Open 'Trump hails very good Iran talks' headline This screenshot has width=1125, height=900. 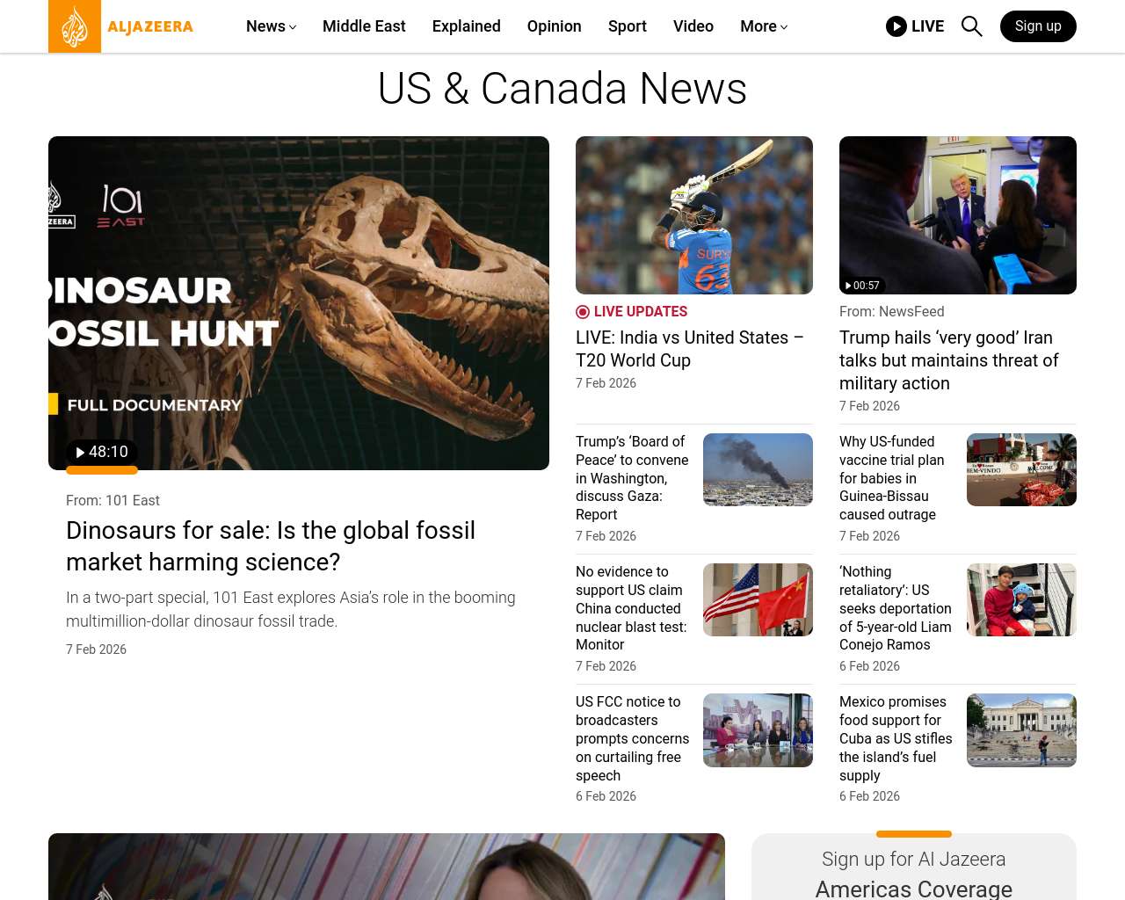(x=949, y=360)
